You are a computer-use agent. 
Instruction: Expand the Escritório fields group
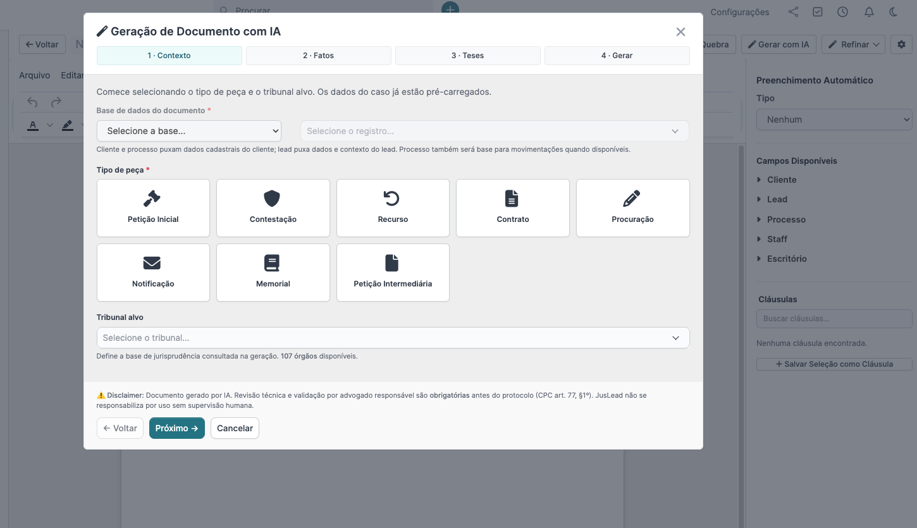pyautogui.click(x=782, y=259)
